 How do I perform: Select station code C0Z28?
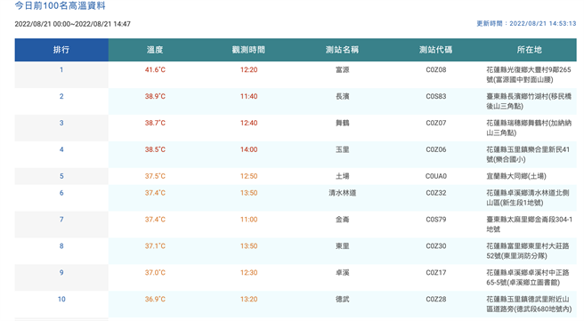pyautogui.click(x=435, y=300)
